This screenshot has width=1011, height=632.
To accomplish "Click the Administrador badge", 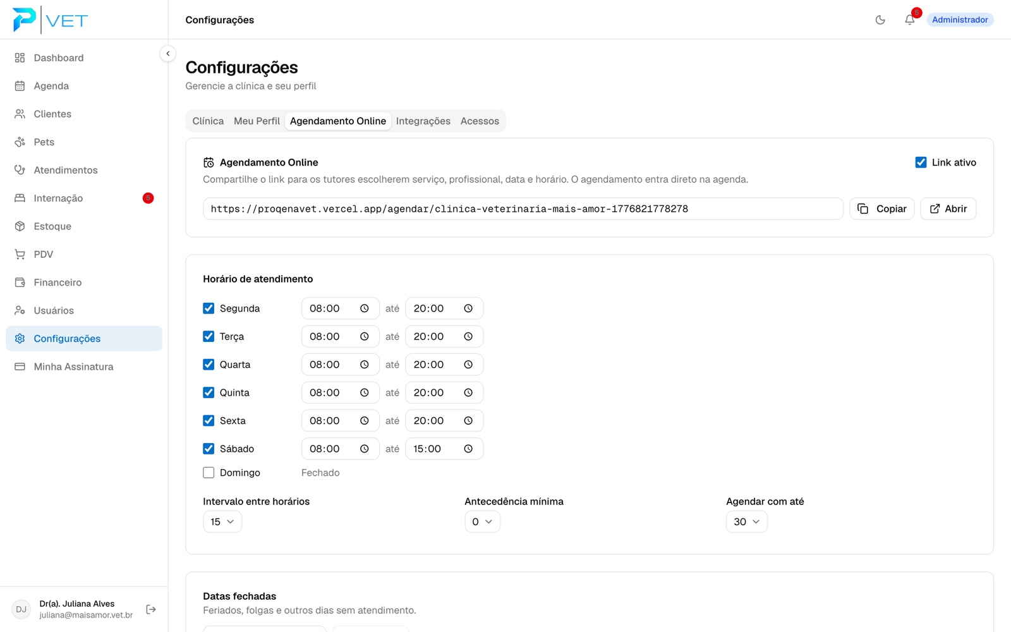I will [x=960, y=20].
